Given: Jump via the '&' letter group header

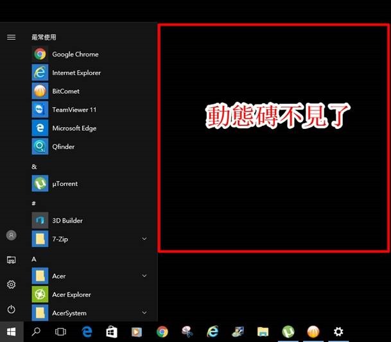Looking at the screenshot, I should pyautogui.click(x=34, y=167).
